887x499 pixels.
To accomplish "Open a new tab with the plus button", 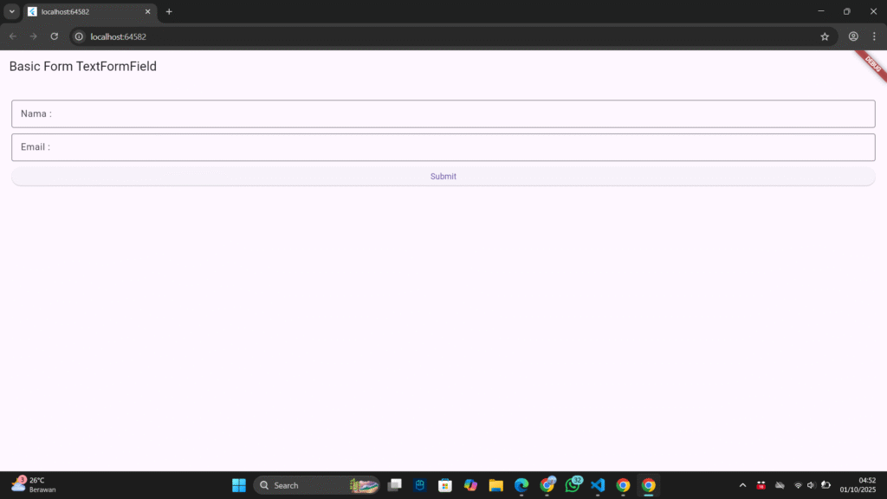I will click(x=169, y=11).
